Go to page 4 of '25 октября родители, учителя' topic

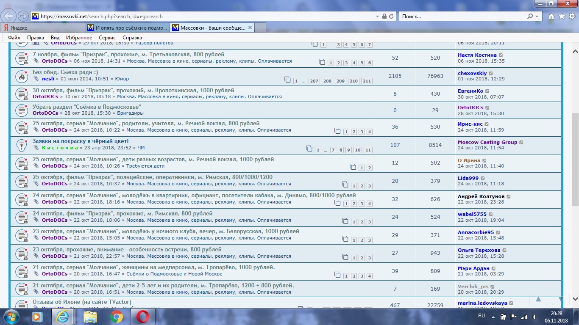click(370, 132)
